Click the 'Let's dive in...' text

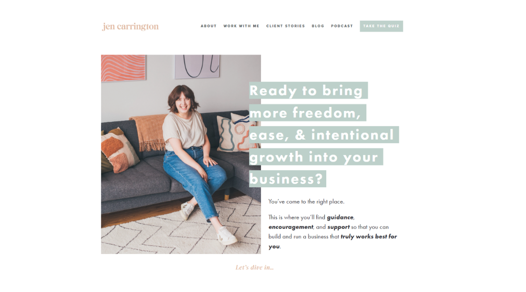(255, 268)
